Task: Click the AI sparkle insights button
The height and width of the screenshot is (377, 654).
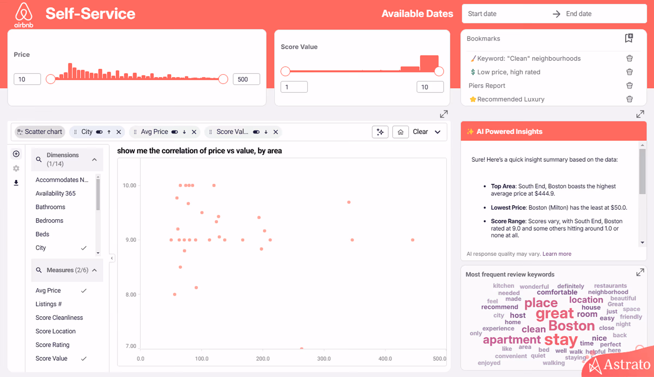Action: (380, 132)
